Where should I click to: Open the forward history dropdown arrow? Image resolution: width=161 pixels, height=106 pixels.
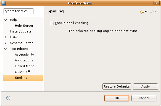coord(155,12)
